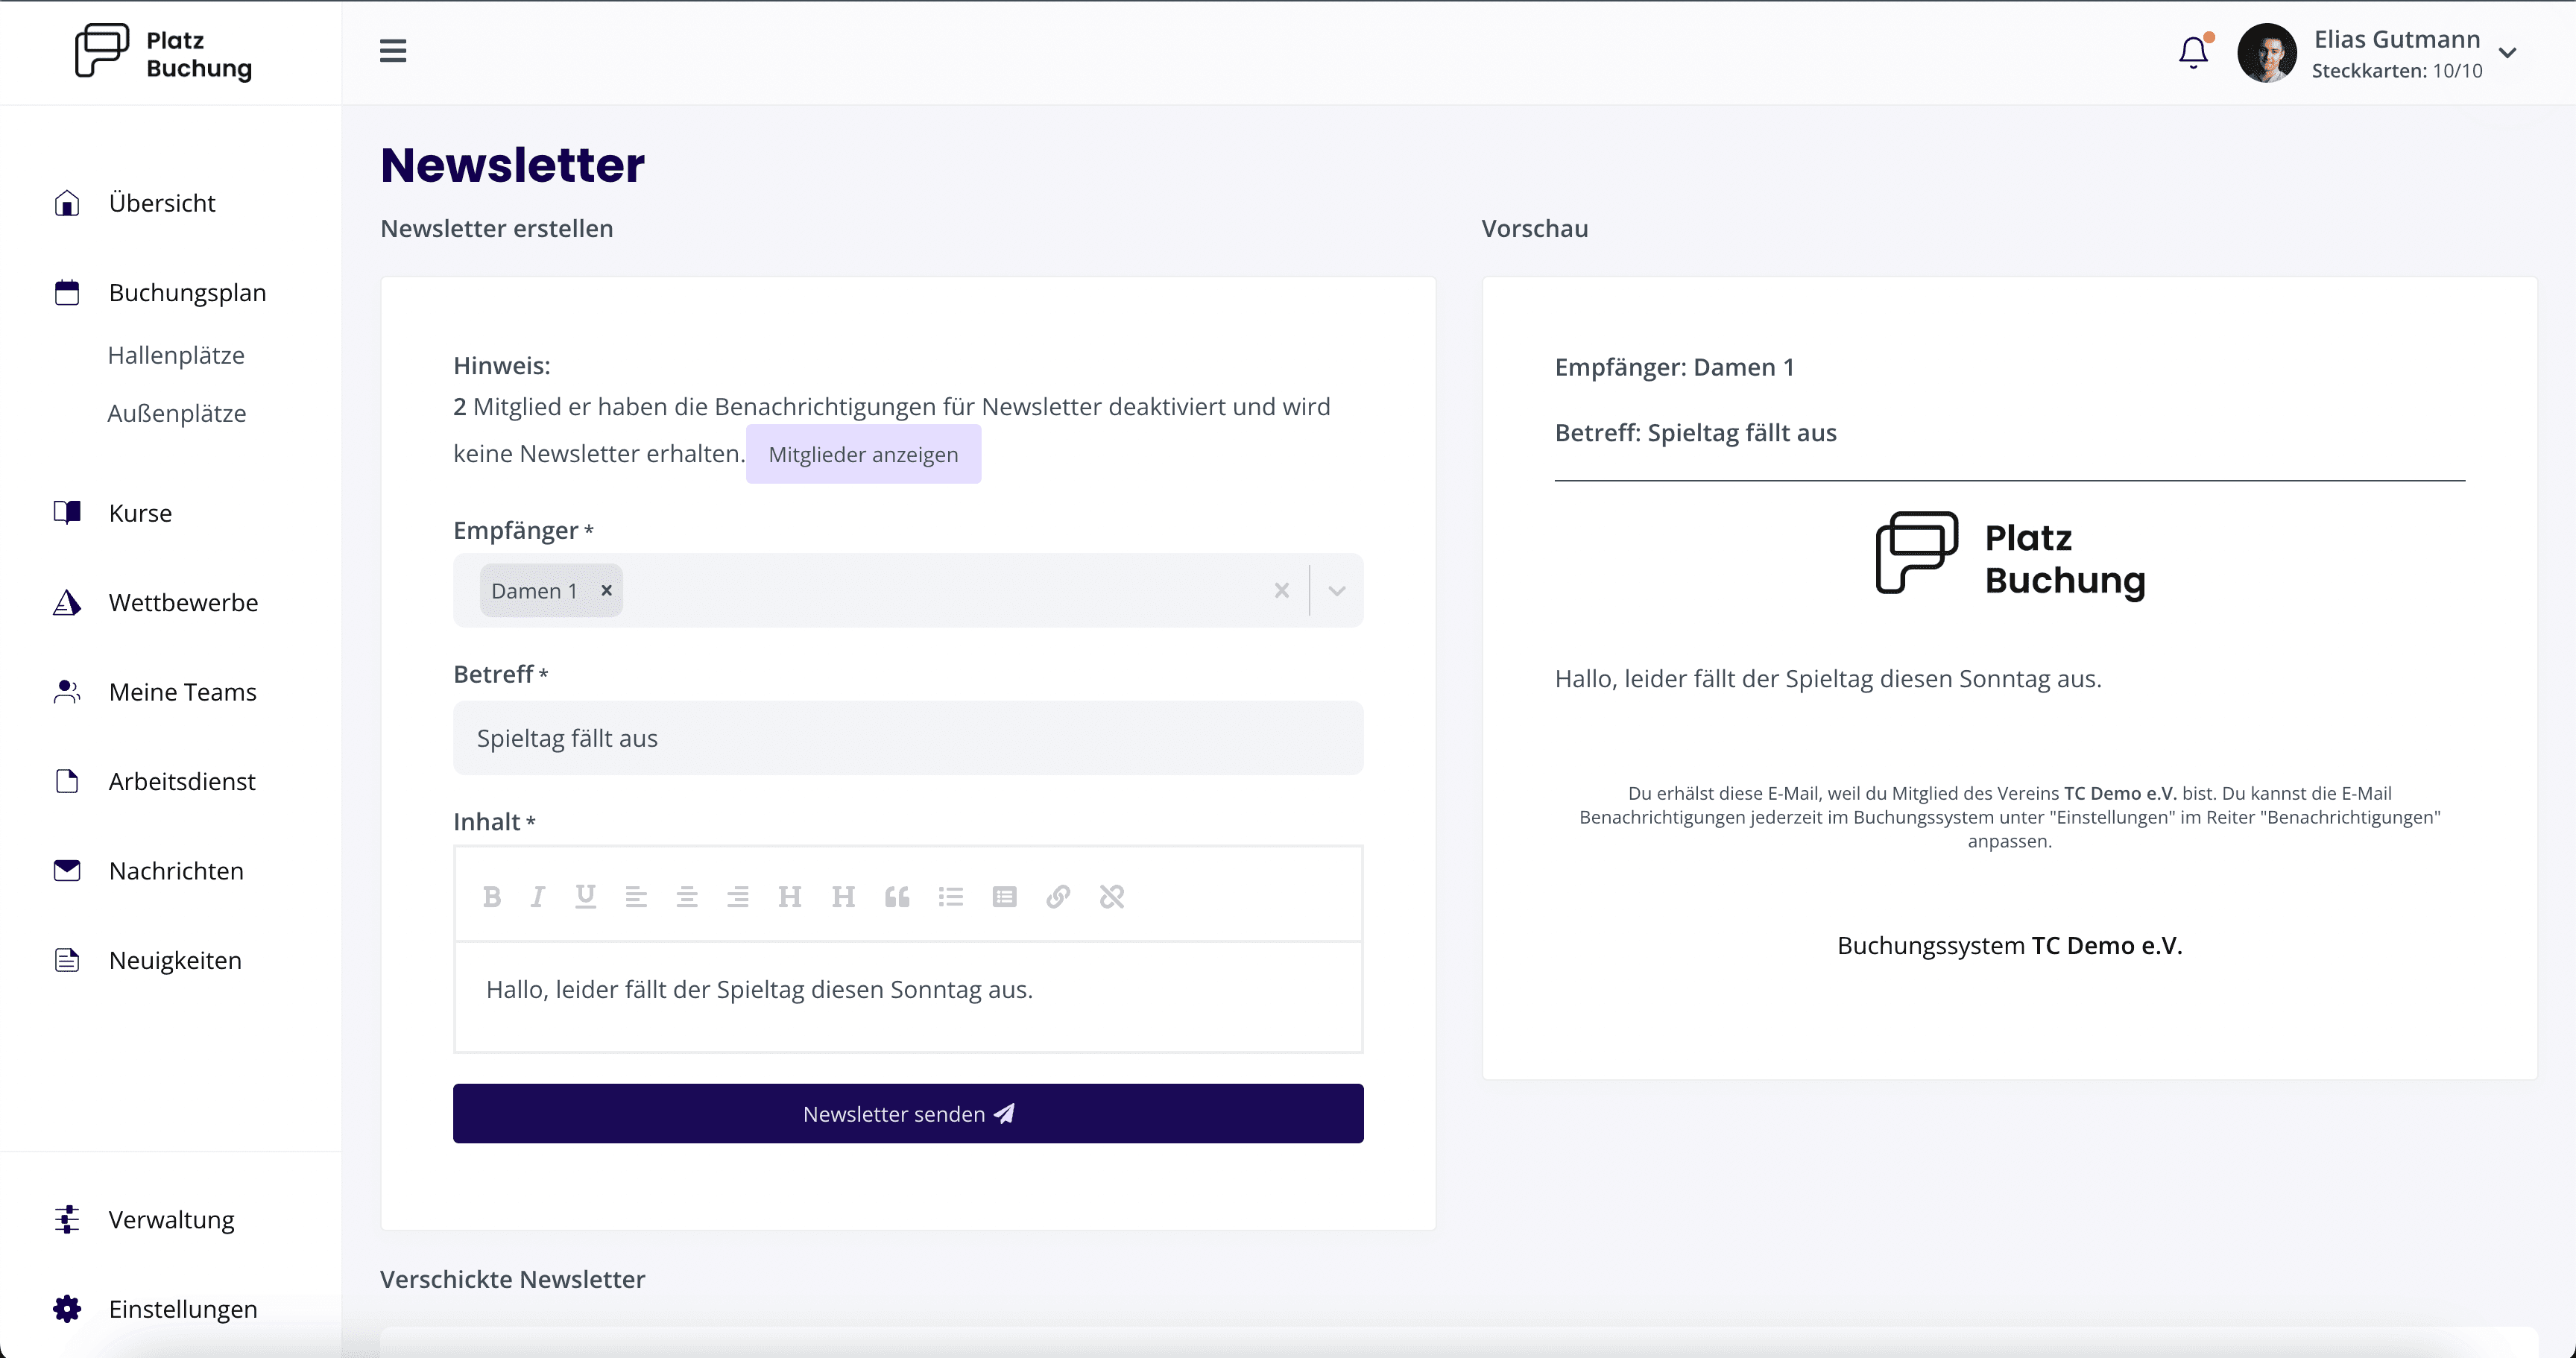Image resolution: width=2576 pixels, height=1358 pixels.
Task: Click Elias Gutmann's profile avatar
Action: pos(2266,53)
